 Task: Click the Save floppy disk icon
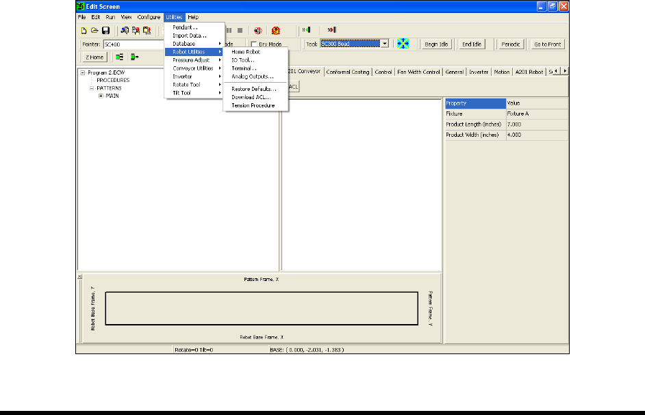click(x=105, y=31)
